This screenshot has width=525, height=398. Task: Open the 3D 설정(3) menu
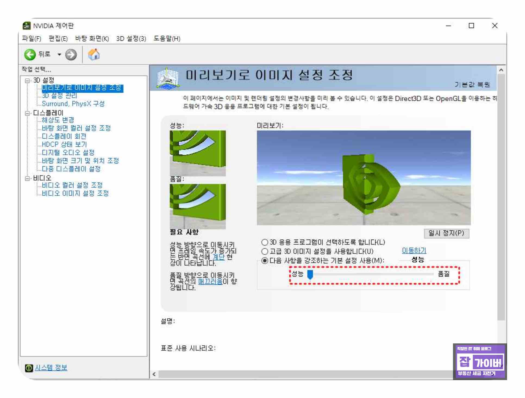point(131,39)
